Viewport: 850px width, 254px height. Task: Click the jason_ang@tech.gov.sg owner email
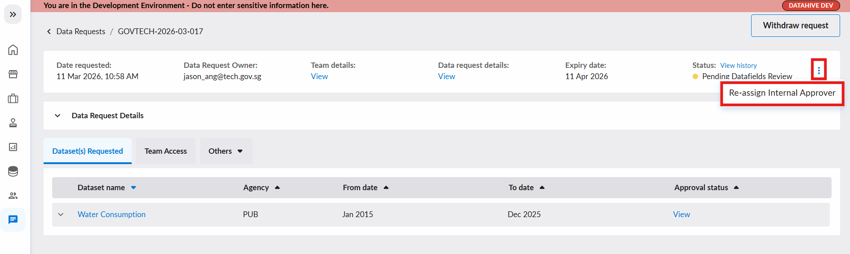pyautogui.click(x=223, y=76)
